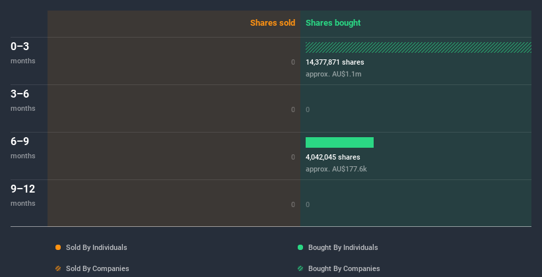The height and width of the screenshot is (277, 542).
Task: Click the Shares sold column header
Action: 273,23
